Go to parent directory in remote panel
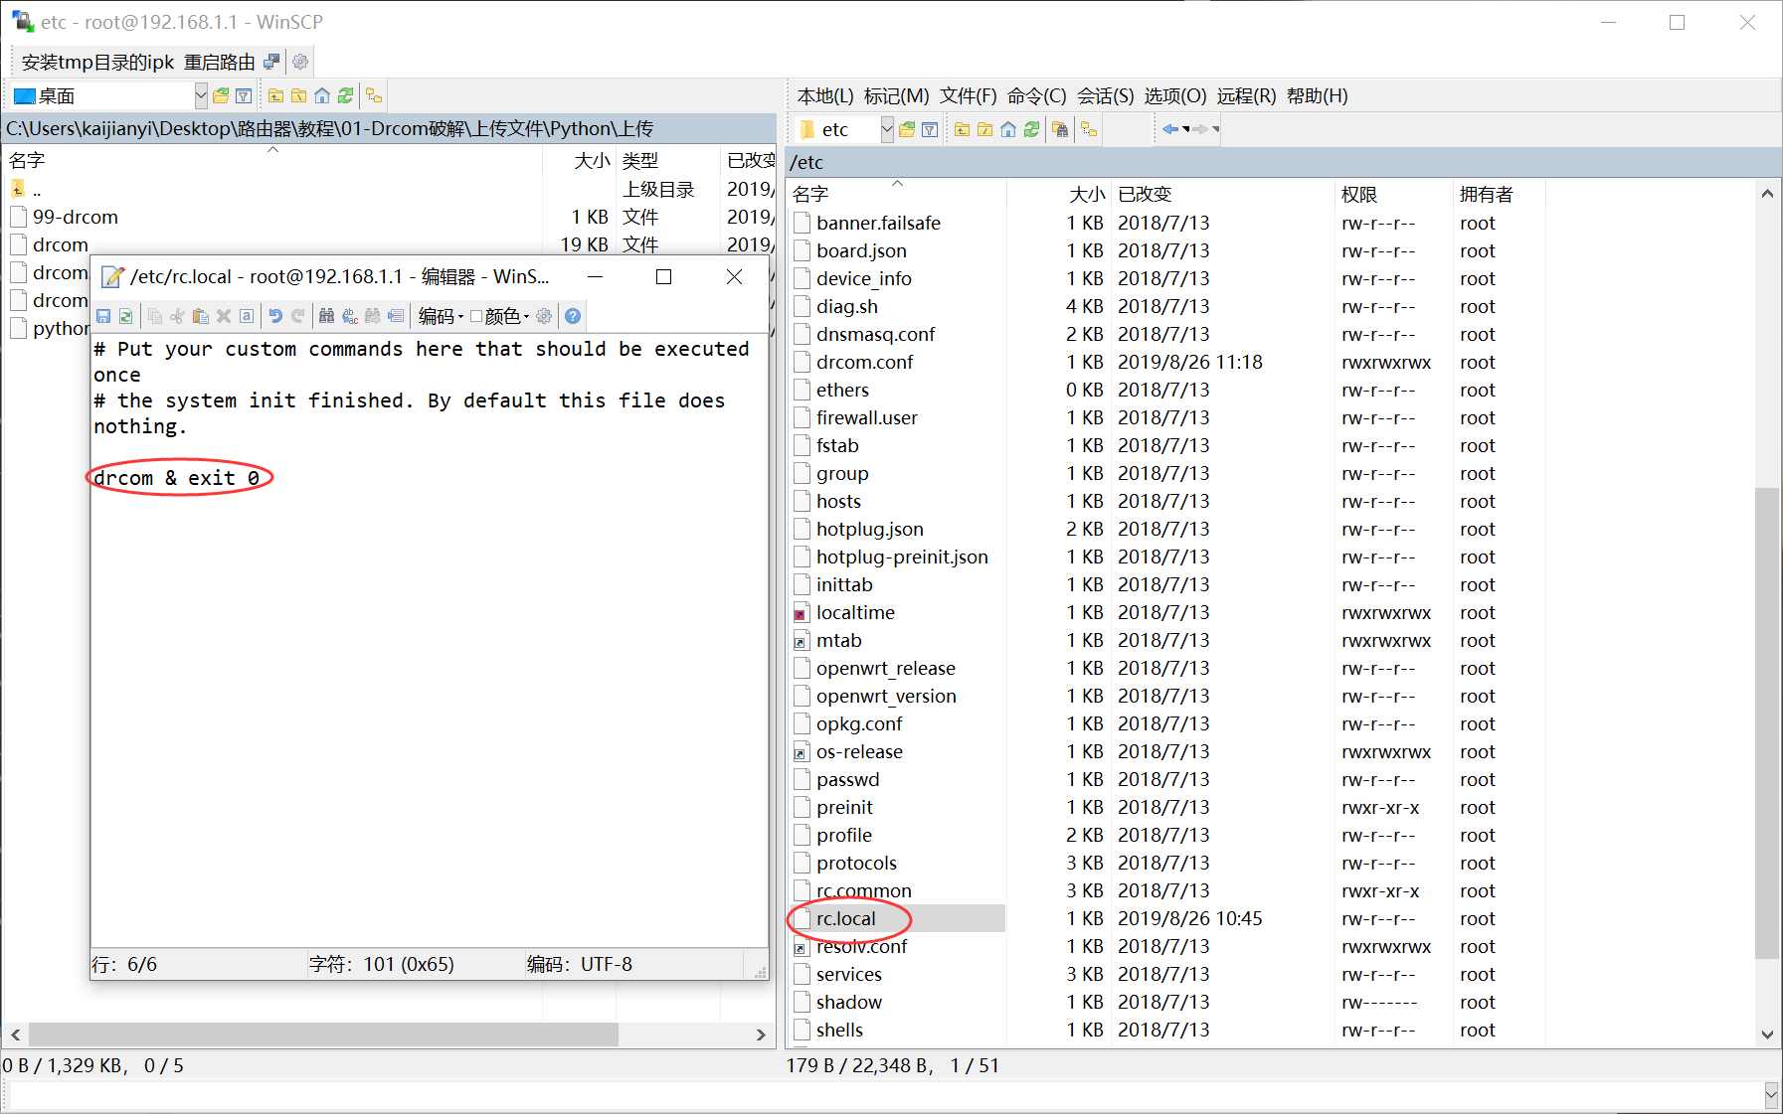Screen dimensions: 1783x1114 (x=963, y=129)
